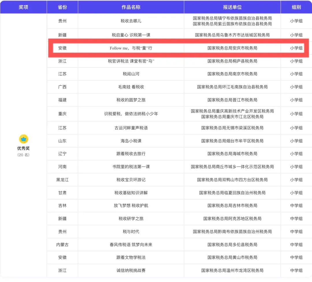Click the work title 税收去哪儿

click(131, 21)
